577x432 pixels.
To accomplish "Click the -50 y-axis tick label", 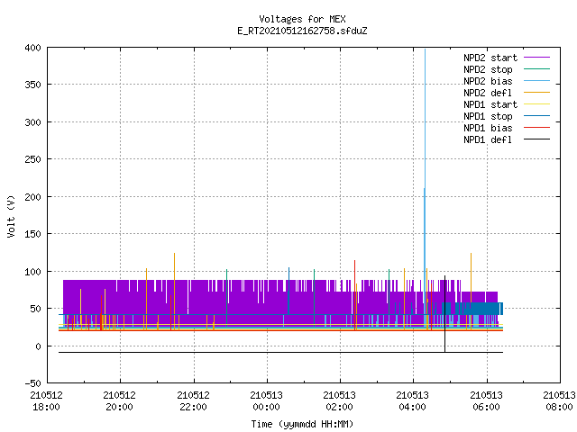I will [x=32, y=383].
